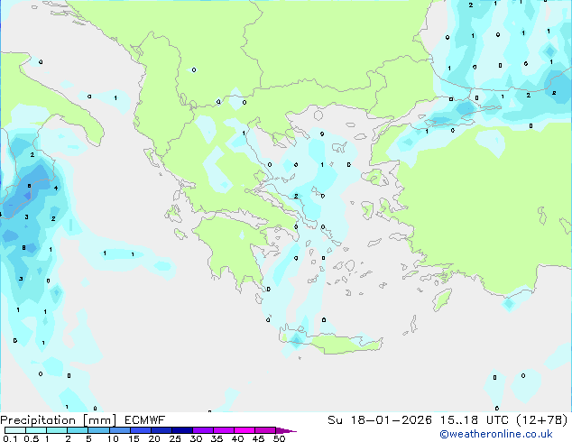
Task: Pick the 20–25 mm legend swatch
Action: pyautogui.click(x=161, y=430)
